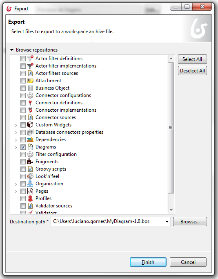Click the Profiles red person icon
218x279 pixels.
[x=30, y=198]
